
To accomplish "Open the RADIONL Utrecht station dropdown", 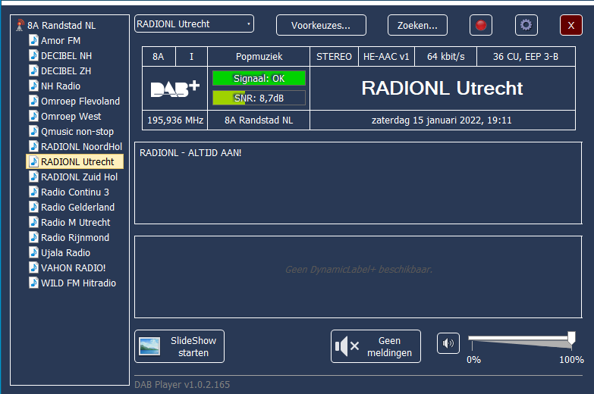I will coord(194,23).
